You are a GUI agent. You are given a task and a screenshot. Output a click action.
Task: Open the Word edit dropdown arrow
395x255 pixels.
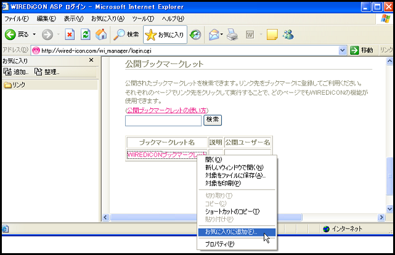[261, 34]
